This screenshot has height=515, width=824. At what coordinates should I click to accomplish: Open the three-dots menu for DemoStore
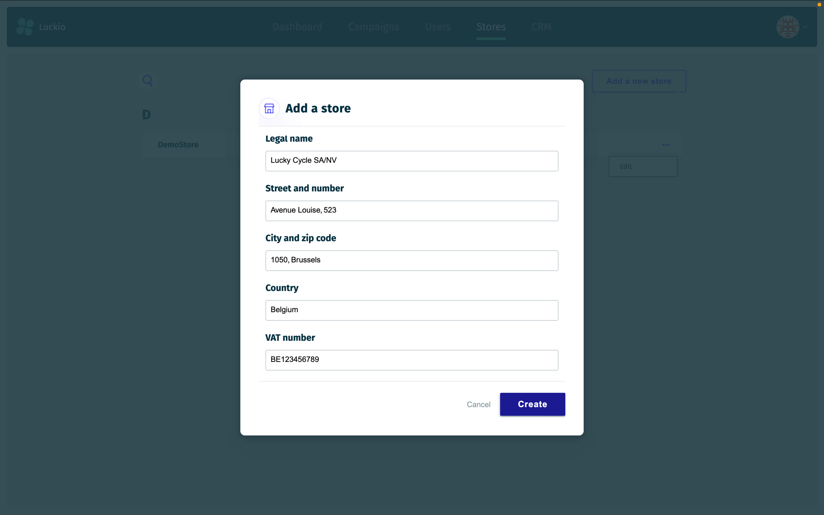pos(666,145)
